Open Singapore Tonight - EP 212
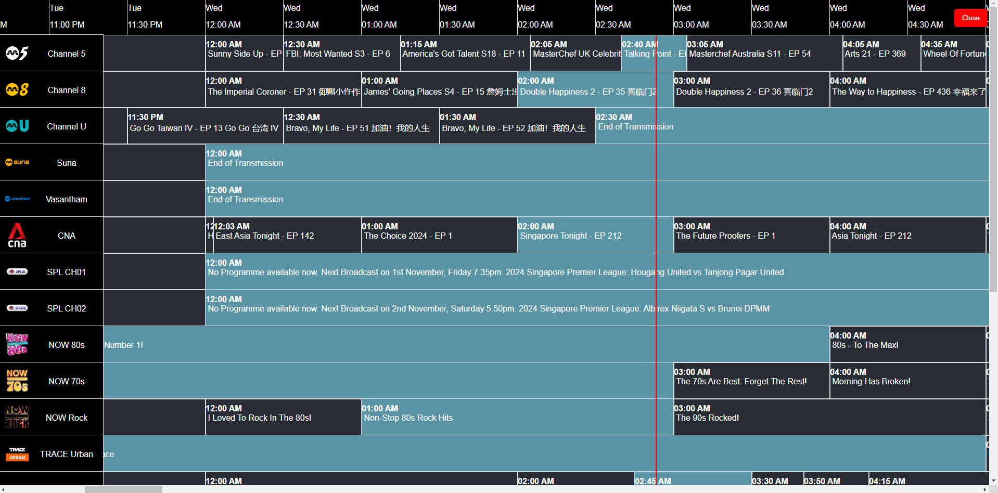The image size is (998, 493). tap(595, 235)
